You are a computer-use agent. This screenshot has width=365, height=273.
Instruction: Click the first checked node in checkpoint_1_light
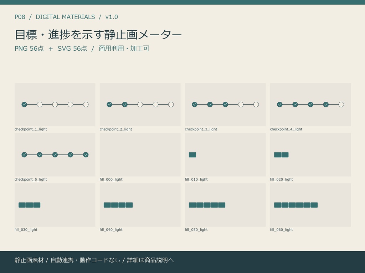[x=24, y=105]
